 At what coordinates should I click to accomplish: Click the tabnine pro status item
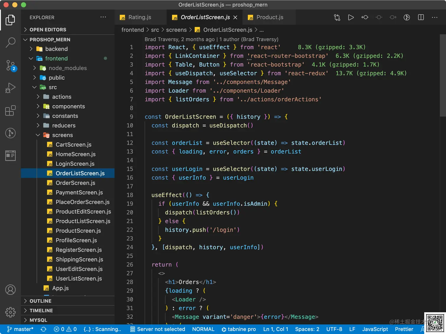(239, 329)
